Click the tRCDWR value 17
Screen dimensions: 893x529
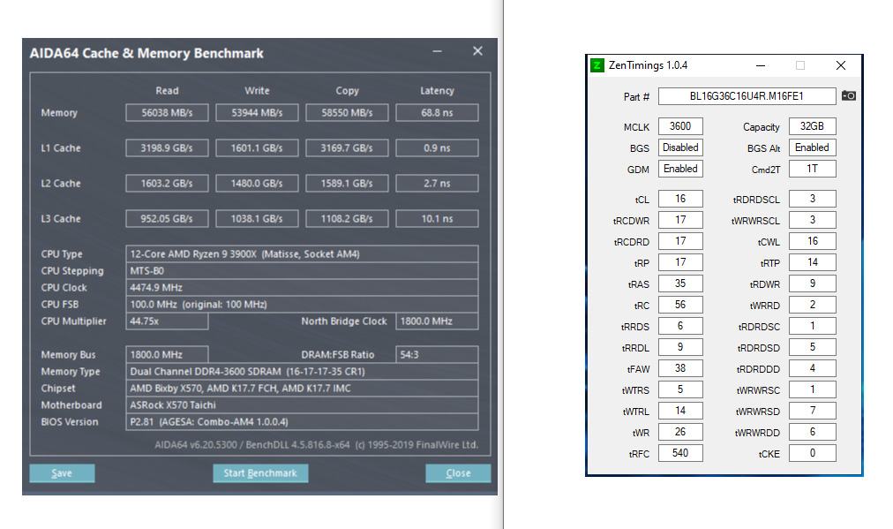click(x=680, y=220)
